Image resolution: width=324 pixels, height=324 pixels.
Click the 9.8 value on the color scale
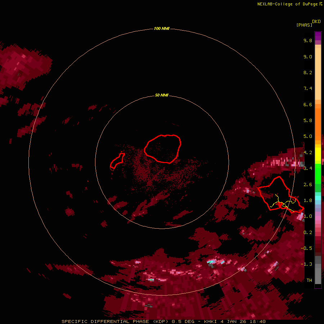pos(308,40)
